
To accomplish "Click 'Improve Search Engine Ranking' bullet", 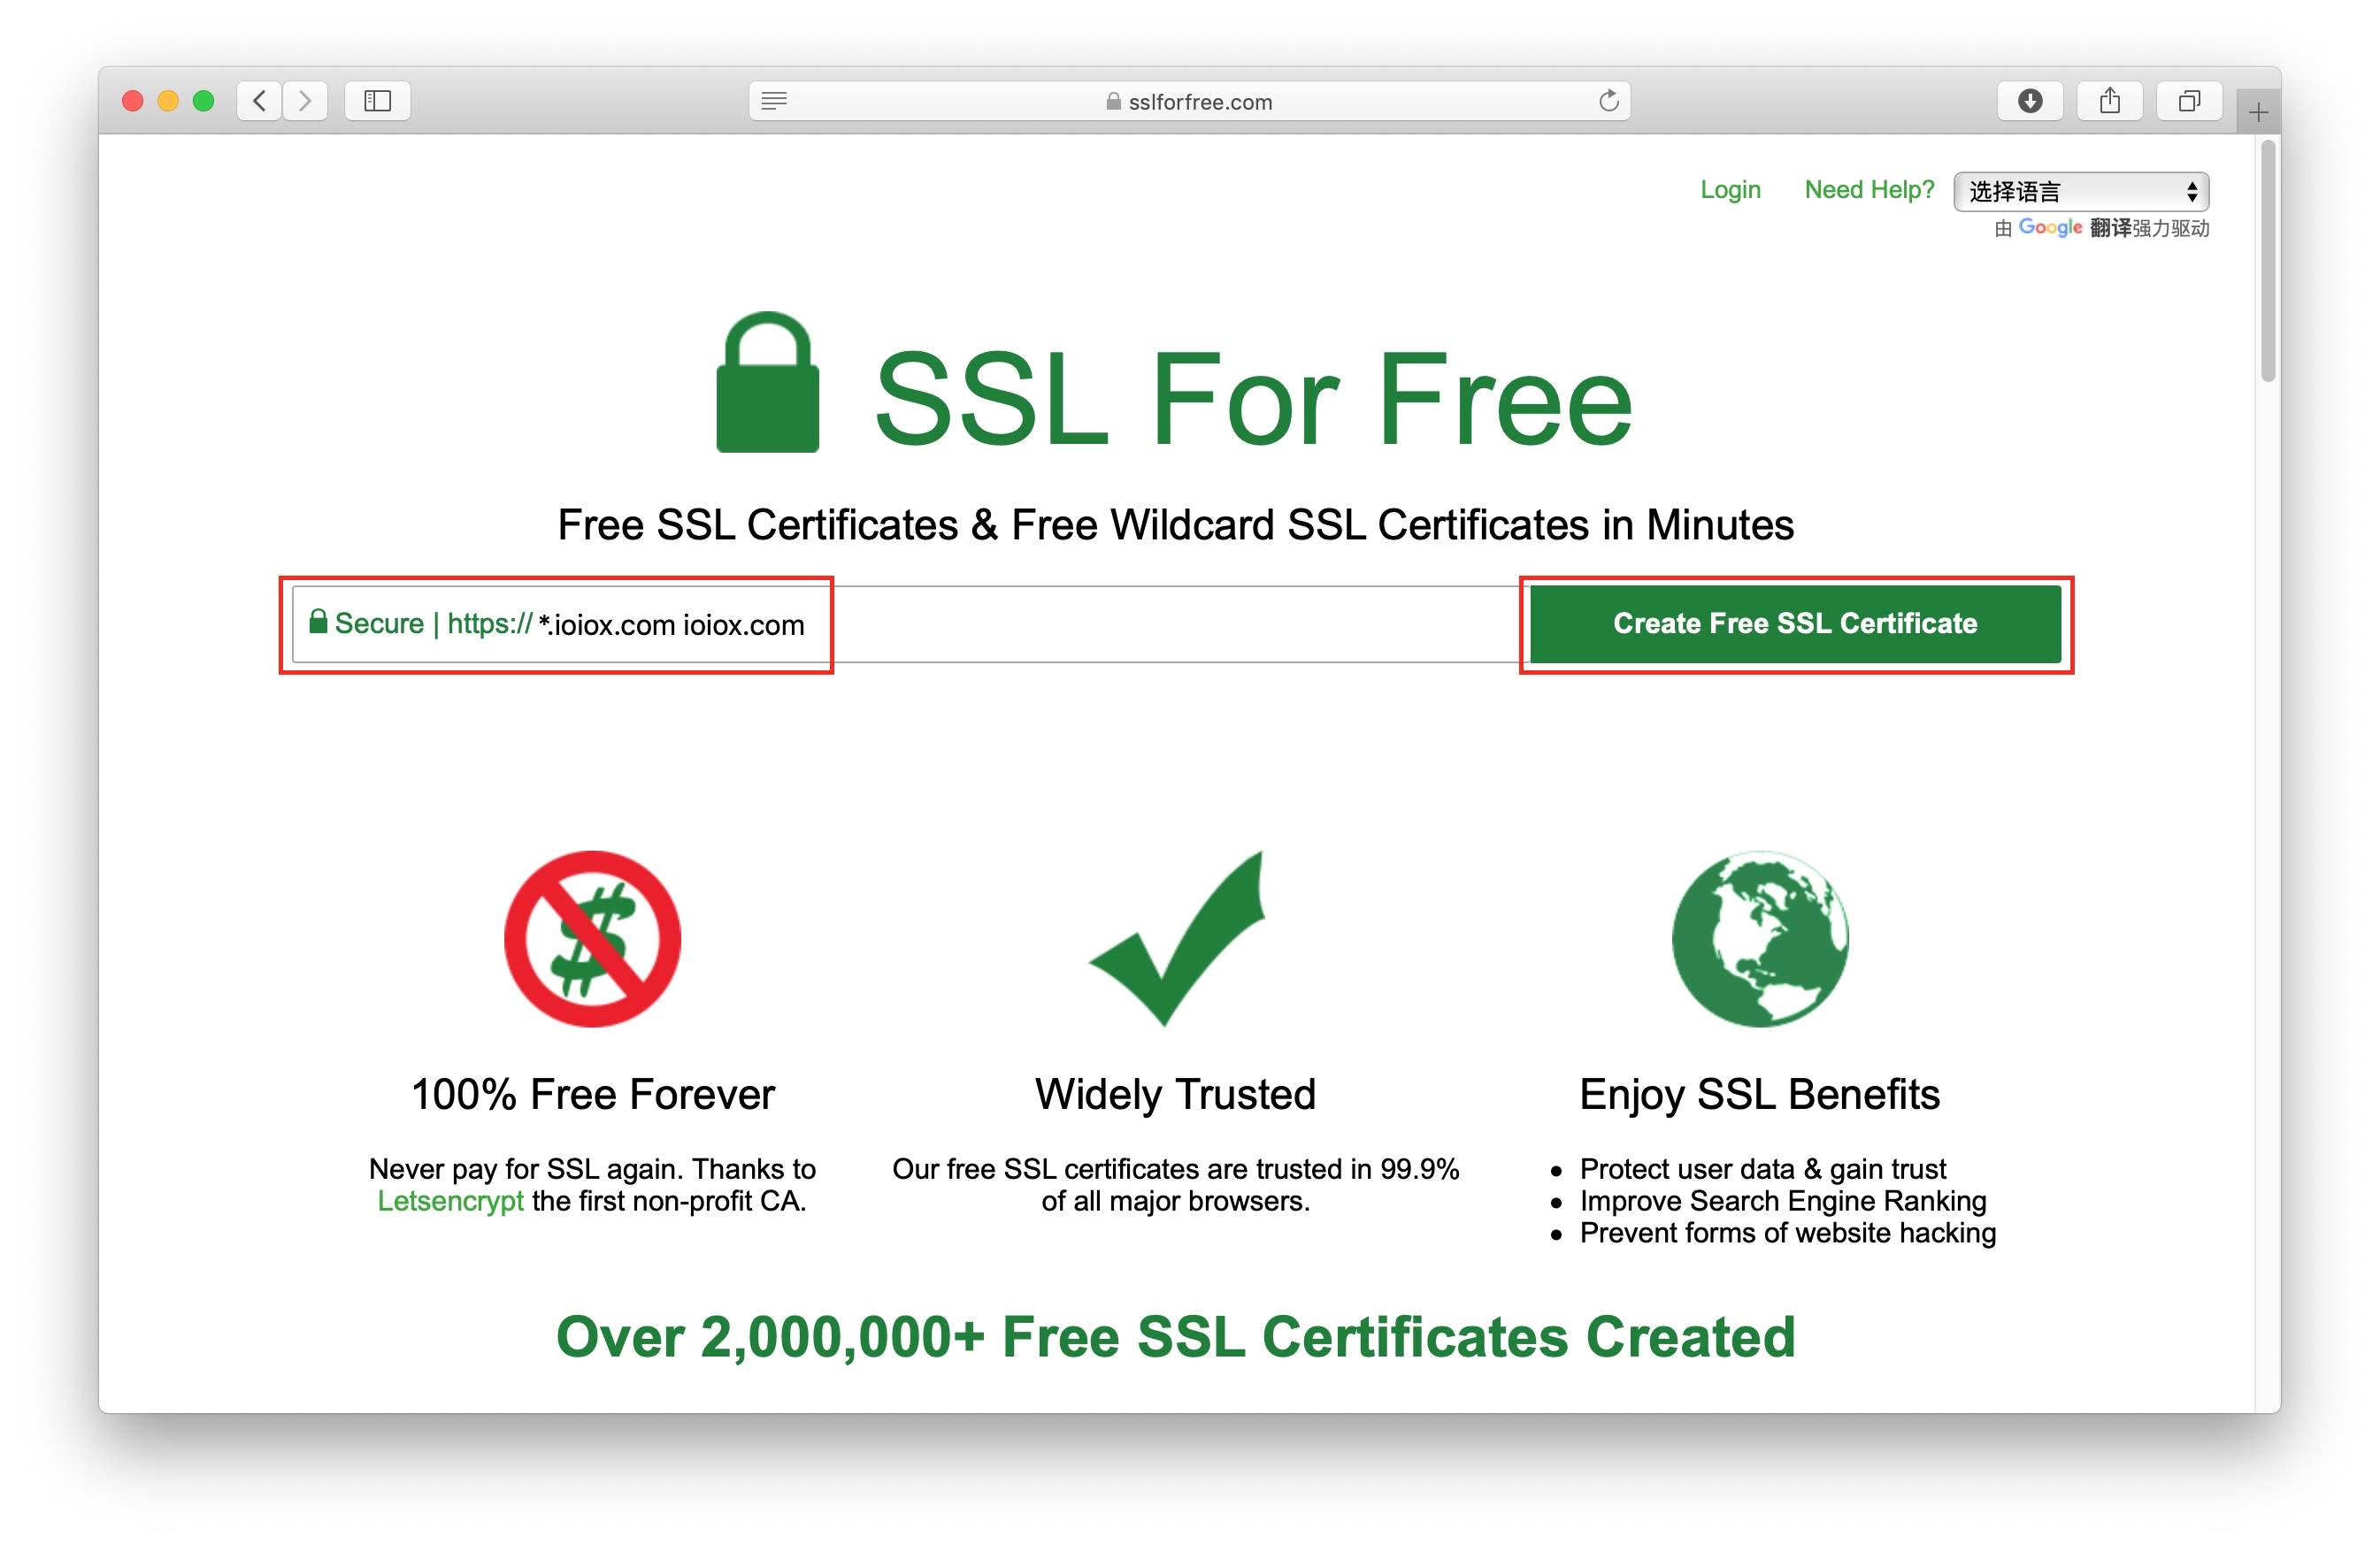I will pyautogui.click(x=1783, y=1201).
